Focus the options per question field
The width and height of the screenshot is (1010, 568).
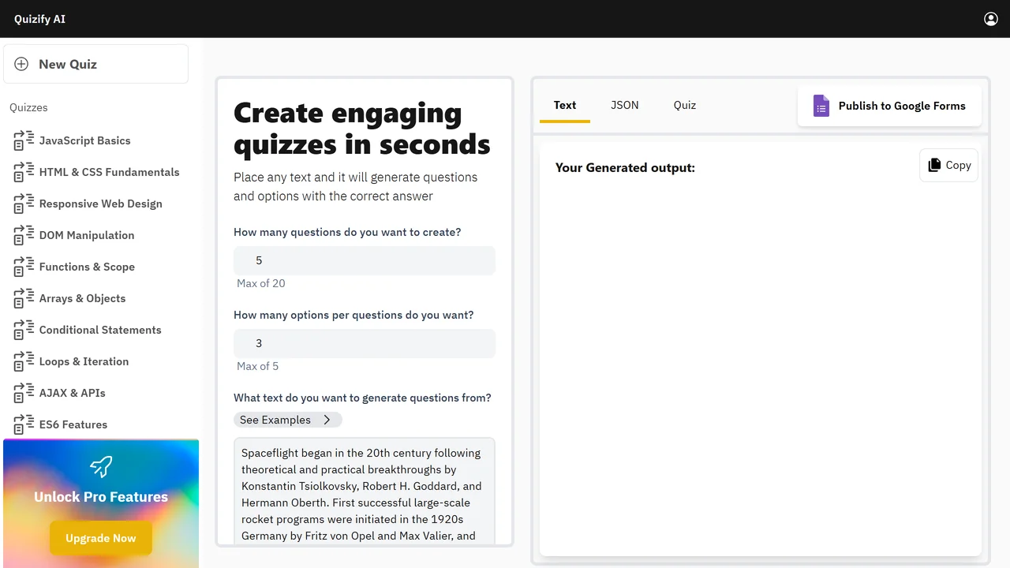pos(365,343)
